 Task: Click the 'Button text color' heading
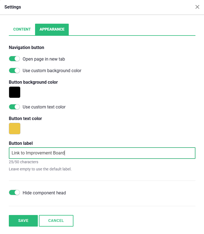click(25, 118)
